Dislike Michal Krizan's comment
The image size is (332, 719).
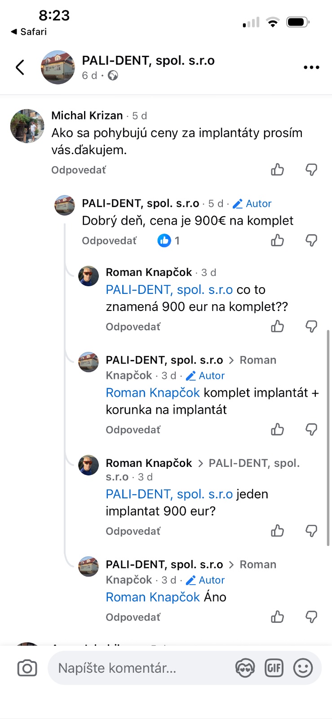click(x=311, y=170)
